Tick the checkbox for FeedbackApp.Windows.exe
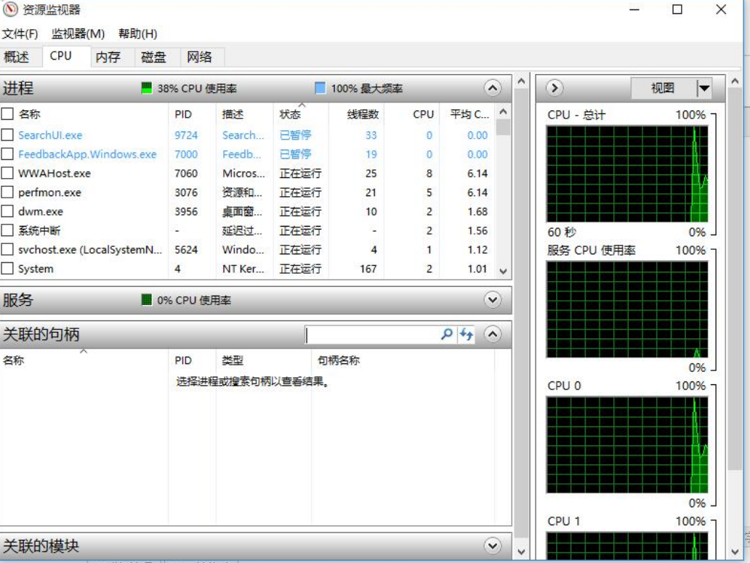The image size is (750, 563). (7, 154)
